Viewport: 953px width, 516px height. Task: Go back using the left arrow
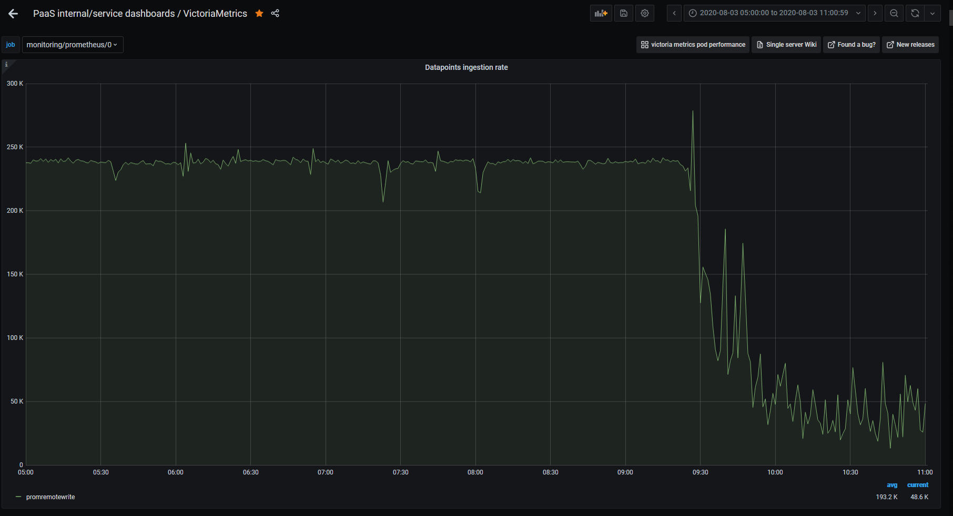coord(13,14)
